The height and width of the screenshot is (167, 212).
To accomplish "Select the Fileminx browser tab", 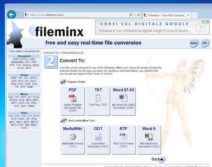I will (166, 15).
